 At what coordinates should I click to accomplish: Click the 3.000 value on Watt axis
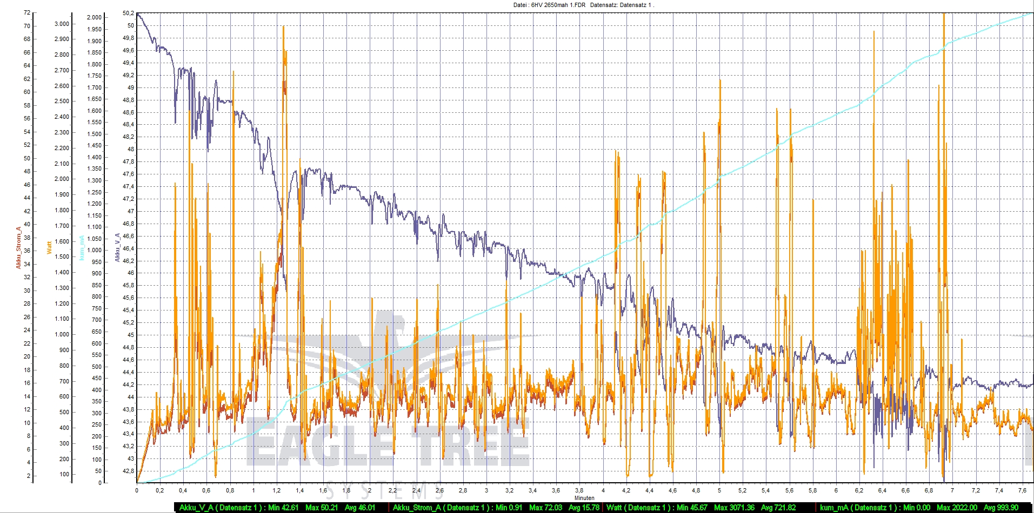tap(62, 24)
